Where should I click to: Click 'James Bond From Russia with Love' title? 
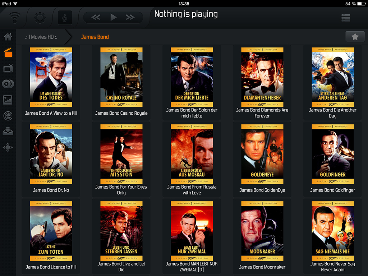(x=192, y=190)
